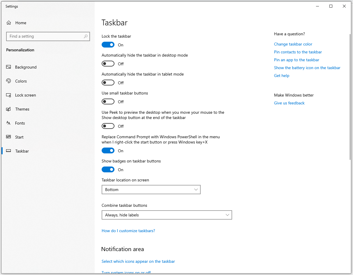Click the Start tiles icon

point(8,137)
